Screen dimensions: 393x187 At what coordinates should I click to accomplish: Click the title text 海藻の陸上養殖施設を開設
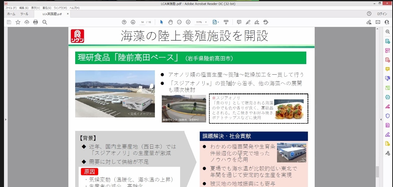(194, 36)
